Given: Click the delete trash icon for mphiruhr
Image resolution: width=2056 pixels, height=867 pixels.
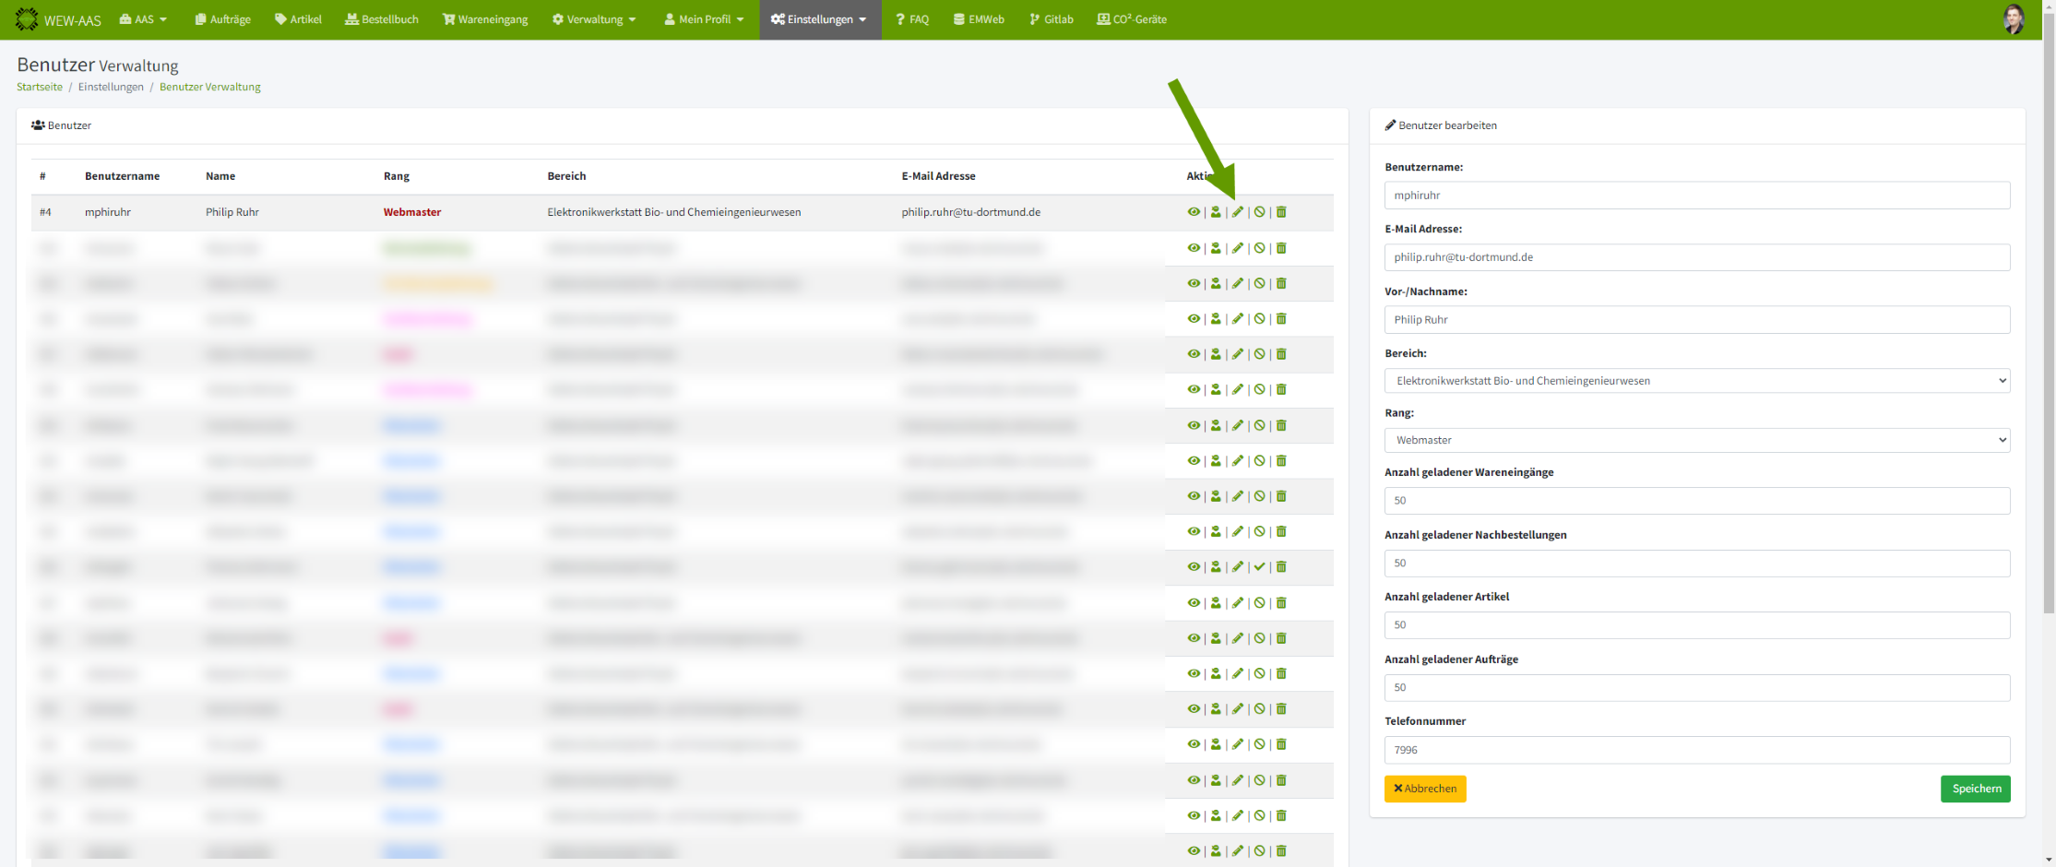Looking at the screenshot, I should [x=1281, y=212].
